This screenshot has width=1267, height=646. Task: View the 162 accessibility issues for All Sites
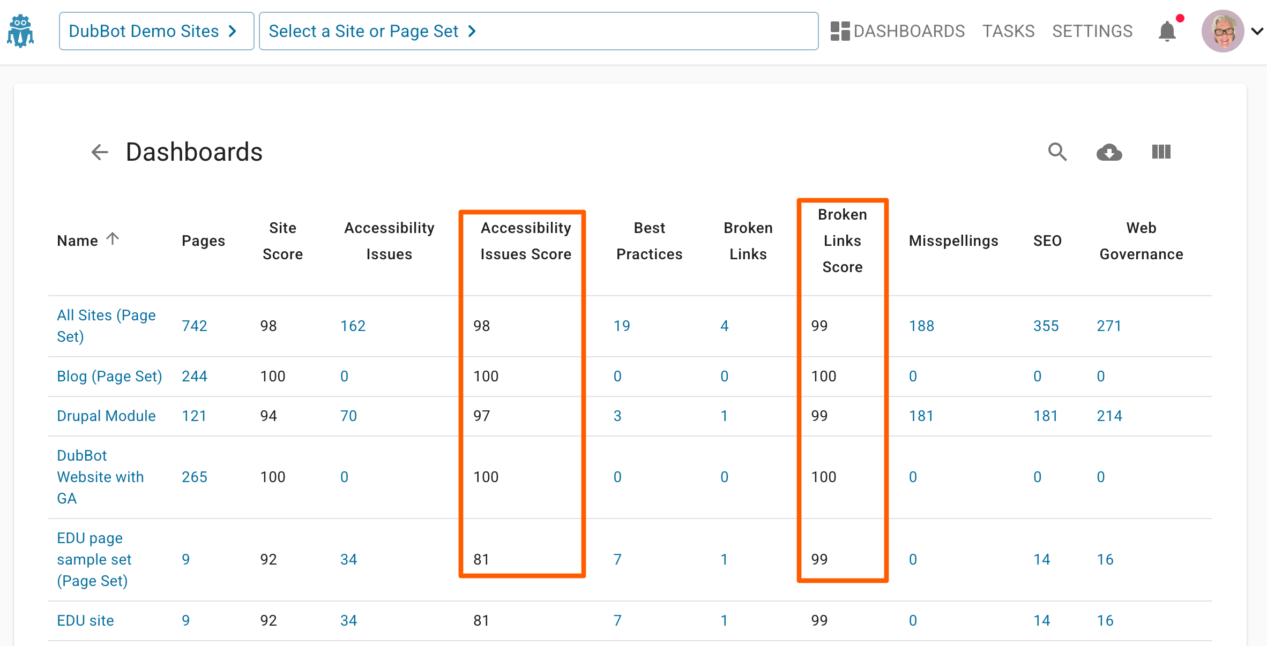(353, 325)
